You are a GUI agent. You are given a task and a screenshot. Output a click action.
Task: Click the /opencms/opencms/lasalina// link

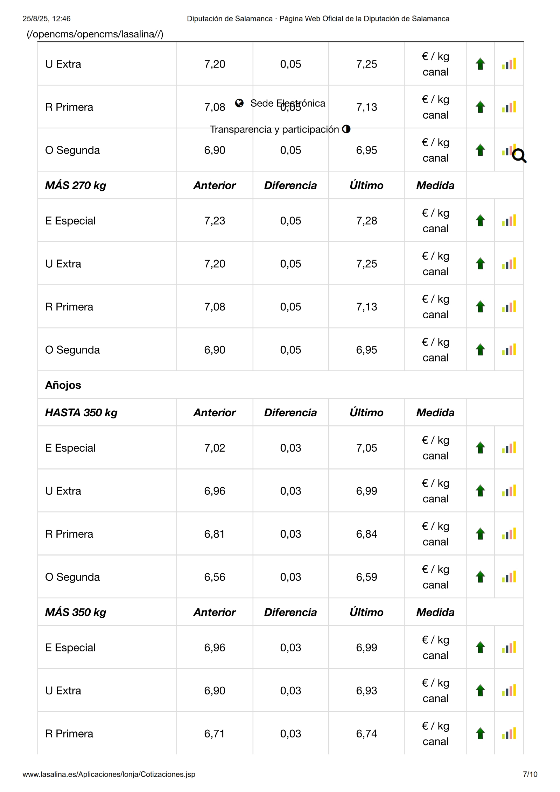95,34
